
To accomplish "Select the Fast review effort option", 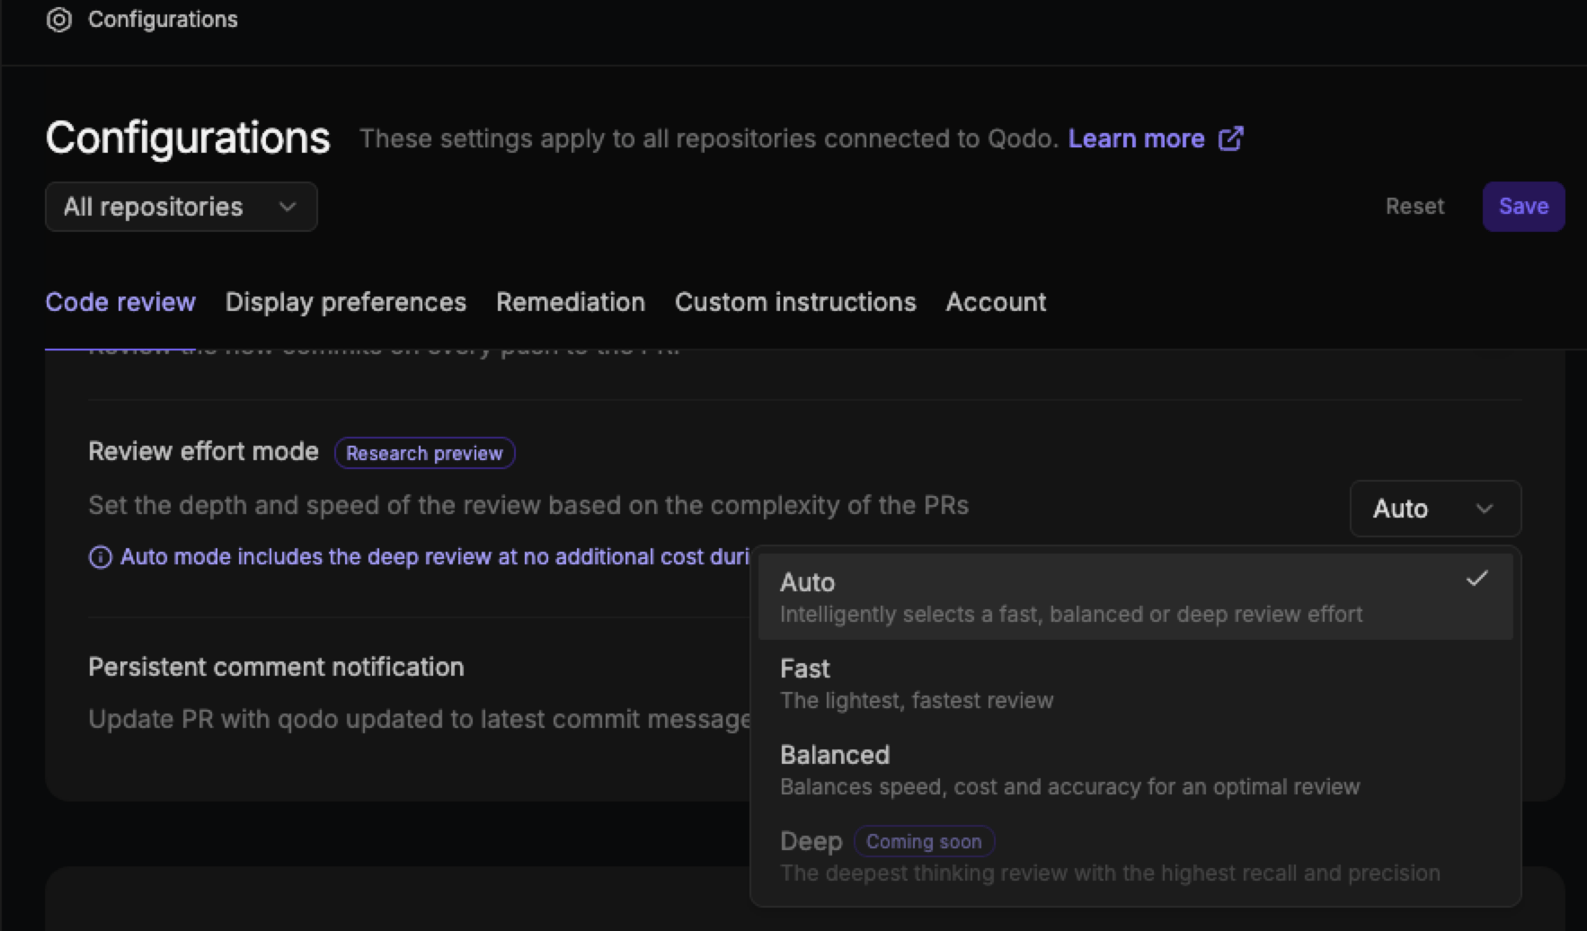I will pos(1136,684).
